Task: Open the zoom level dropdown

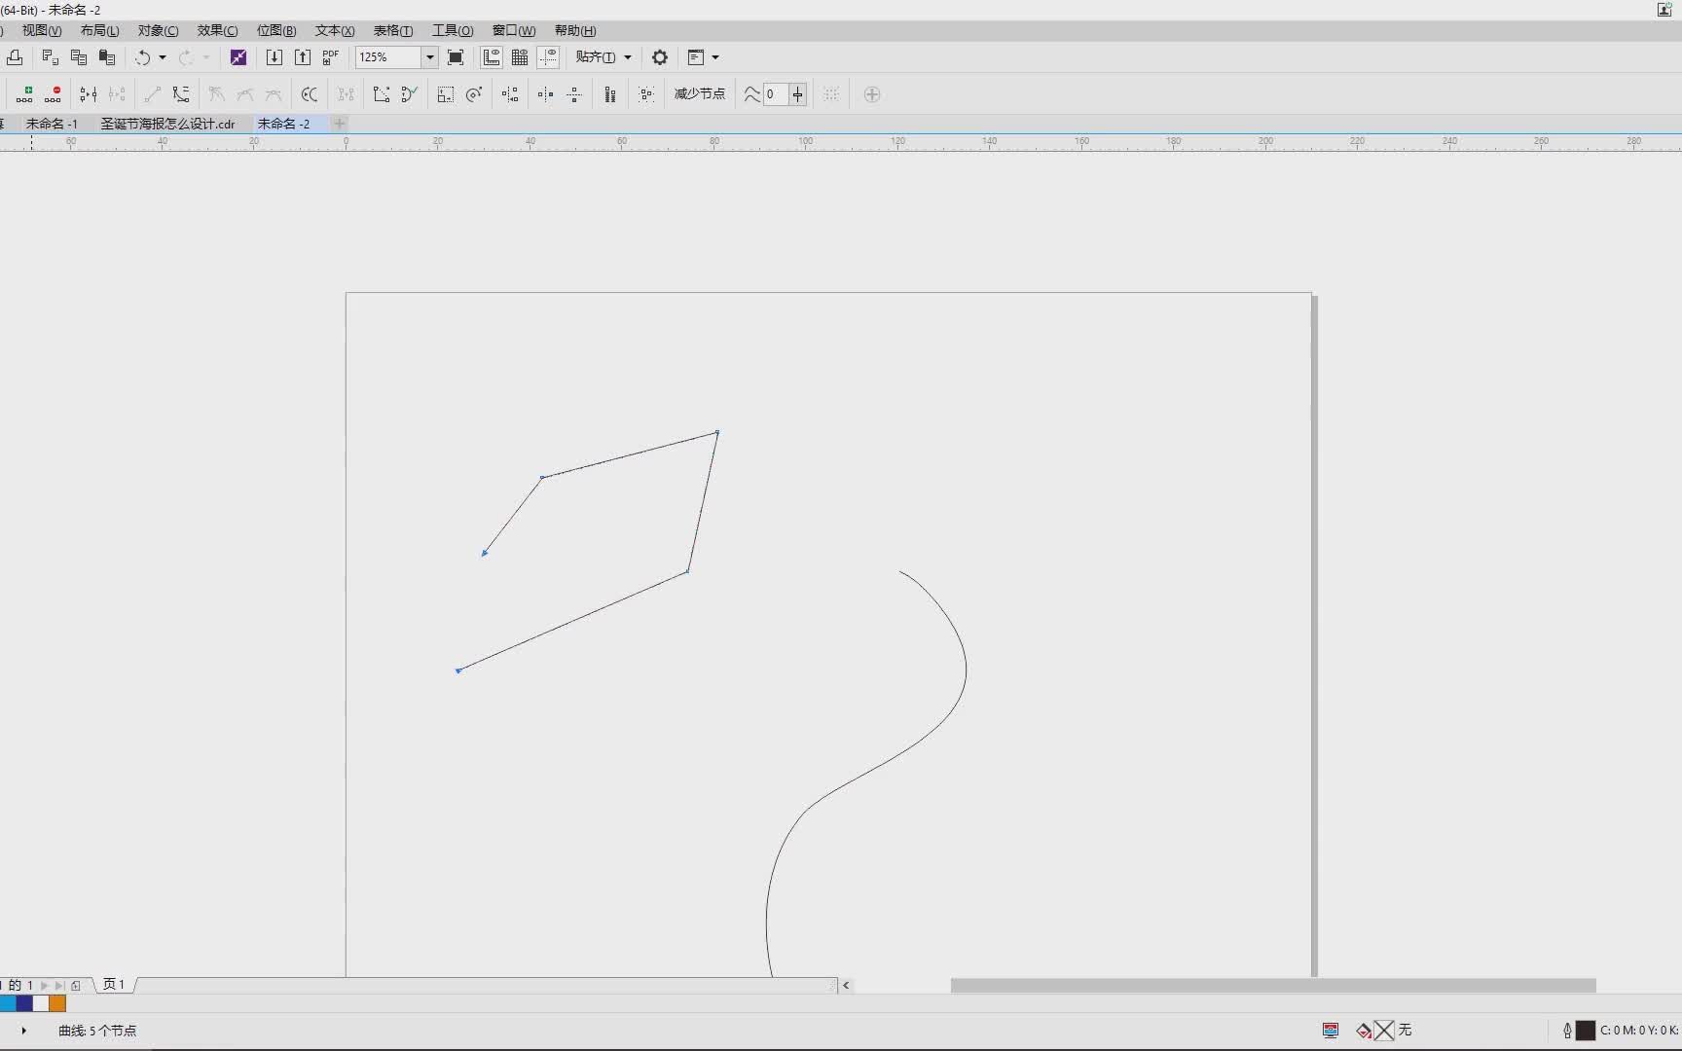Action: (x=429, y=57)
